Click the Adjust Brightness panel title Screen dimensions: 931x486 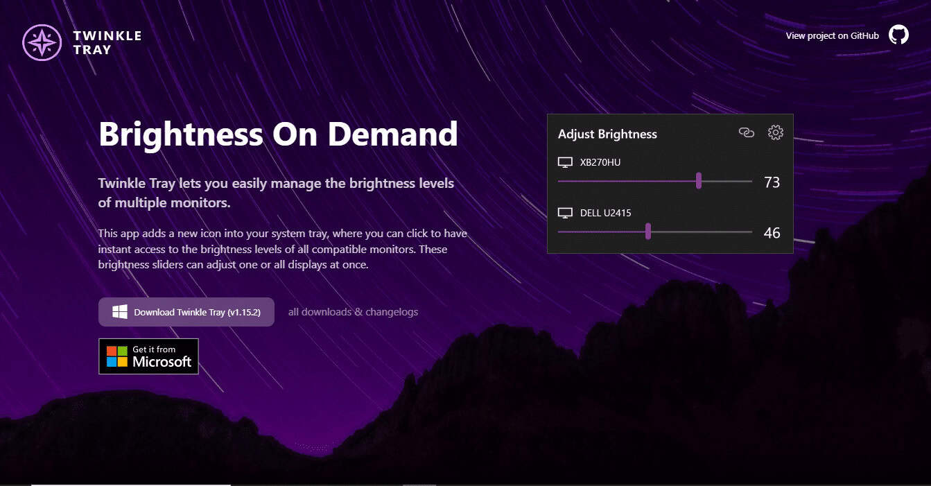click(x=607, y=134)
